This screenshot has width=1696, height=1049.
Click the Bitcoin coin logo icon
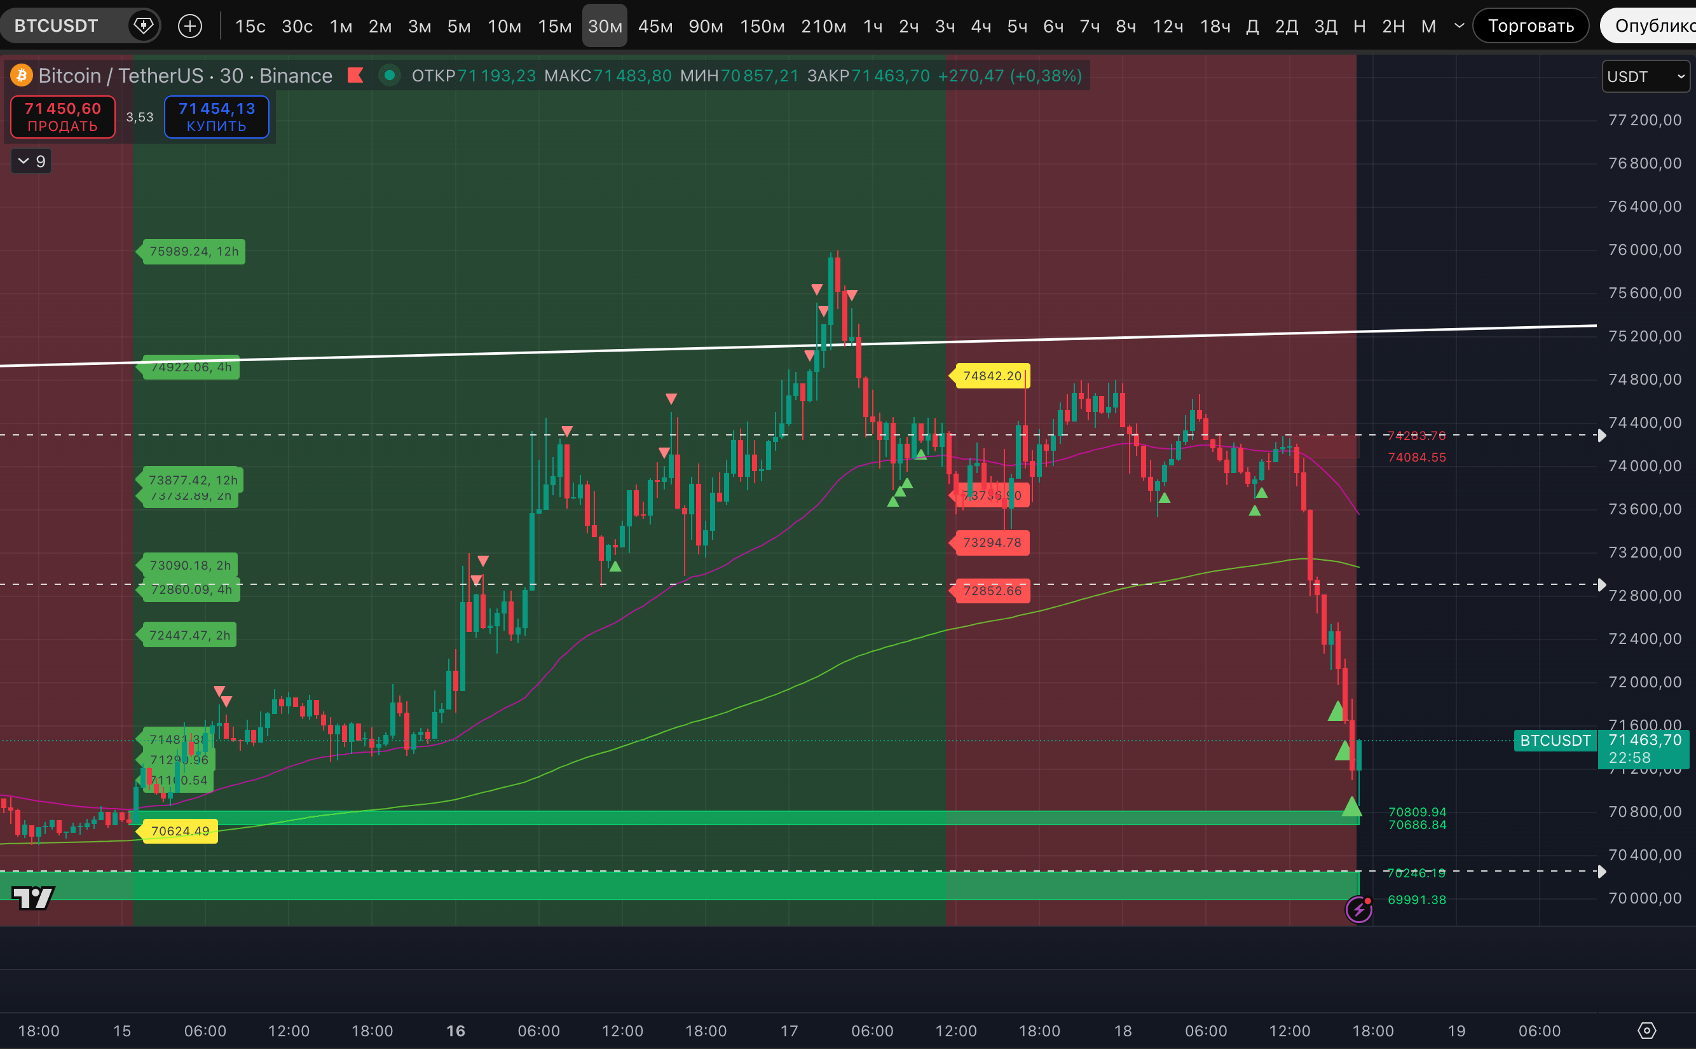[x=21, y=75]
